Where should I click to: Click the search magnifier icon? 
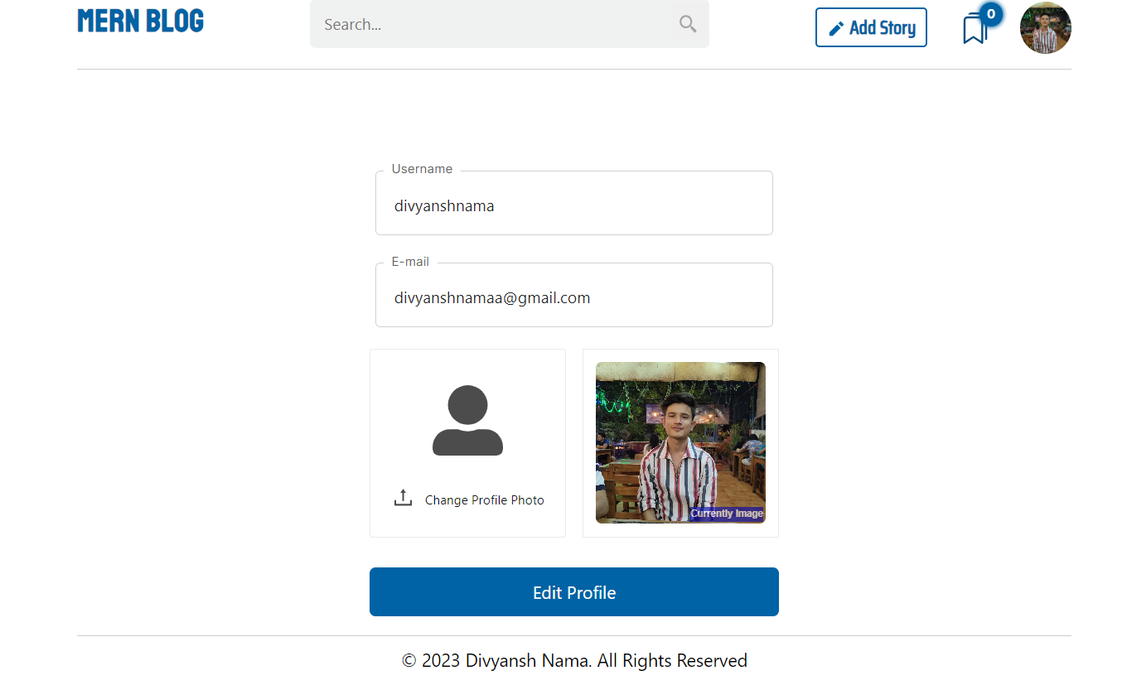coord(687,24)
